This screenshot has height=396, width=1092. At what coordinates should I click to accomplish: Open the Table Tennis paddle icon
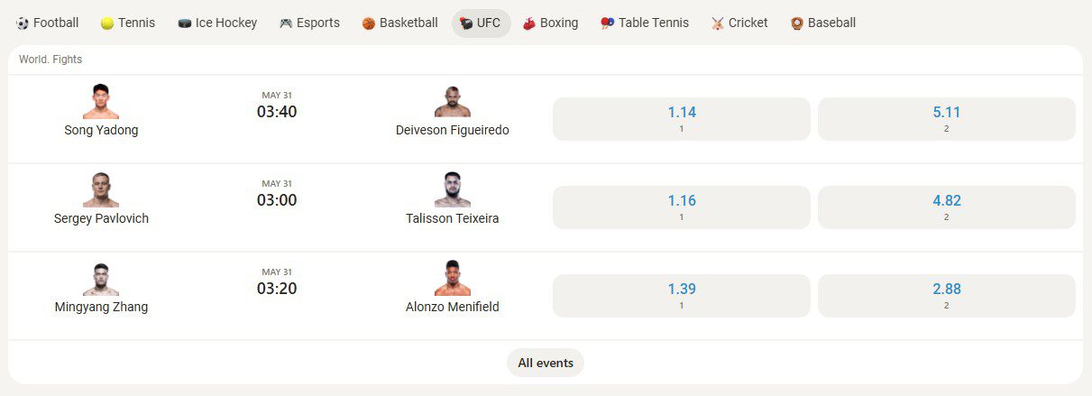pos(608,23)
